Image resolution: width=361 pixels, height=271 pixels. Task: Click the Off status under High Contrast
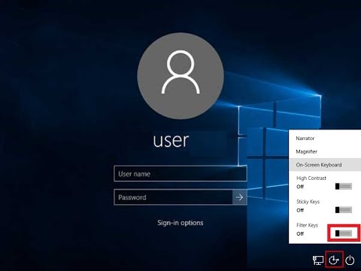pos(300,187)
